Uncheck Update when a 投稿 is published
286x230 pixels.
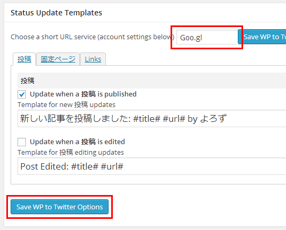(x=22, y=94)
